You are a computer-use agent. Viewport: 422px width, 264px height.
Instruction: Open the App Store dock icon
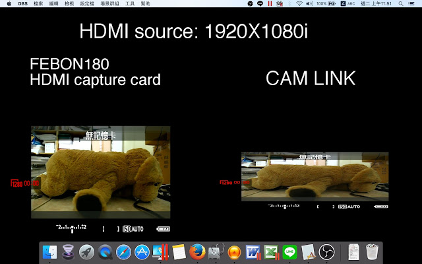(142, 252)
